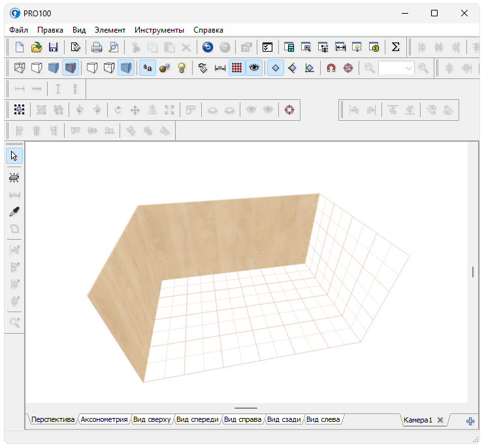Image resolution: width=484 pixels, height=448 pixels.
Task: Toggle the black eye visibility button
Action: [x=254, y=68]
